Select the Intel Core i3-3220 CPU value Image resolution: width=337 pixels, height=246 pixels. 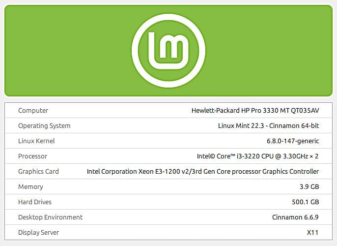tap(257, 156)
